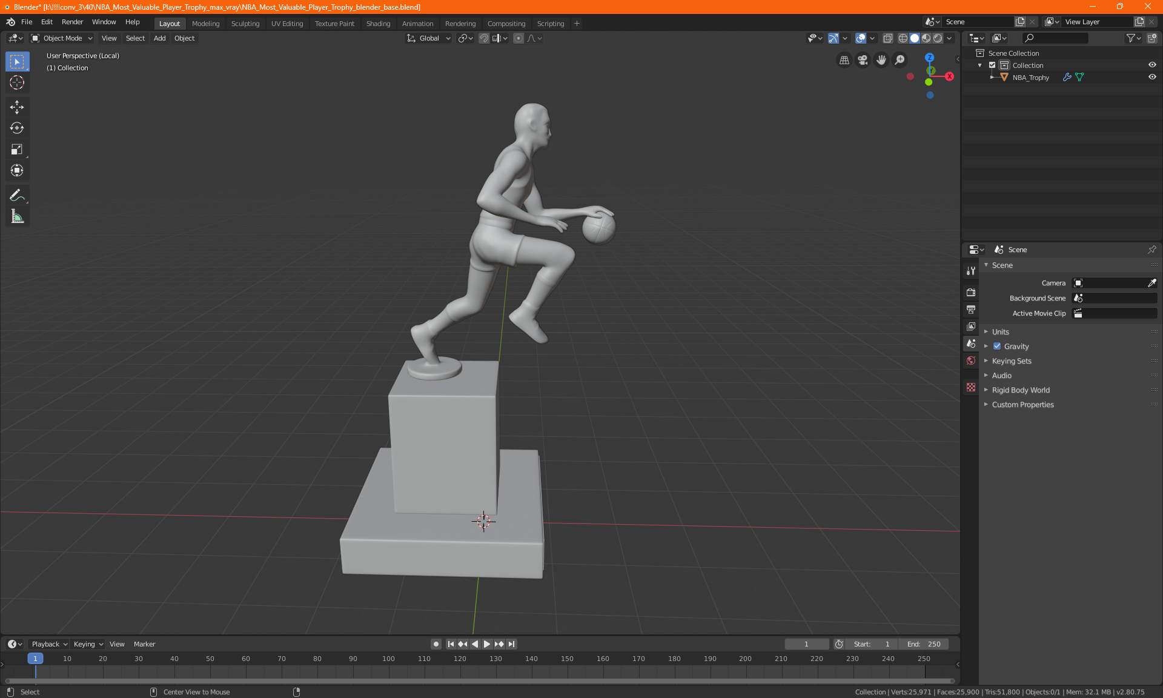This screenshot has width=1163, height=698.
Task: Switch viewport to orthographic grid view button
Action: click(844, 60)
